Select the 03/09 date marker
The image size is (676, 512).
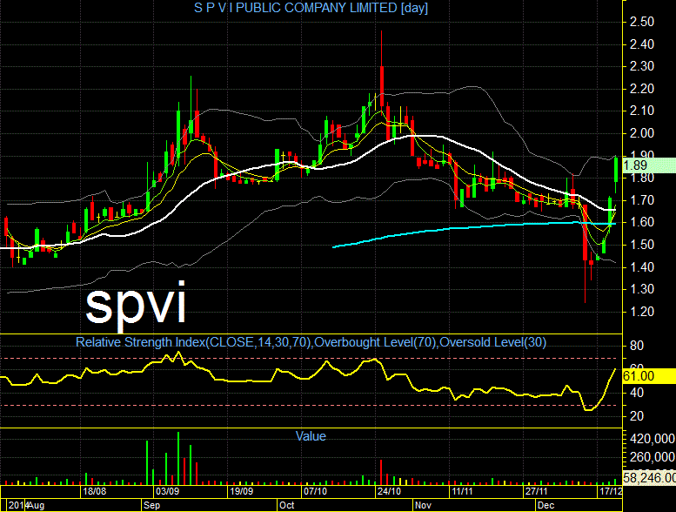pos(168,491)
